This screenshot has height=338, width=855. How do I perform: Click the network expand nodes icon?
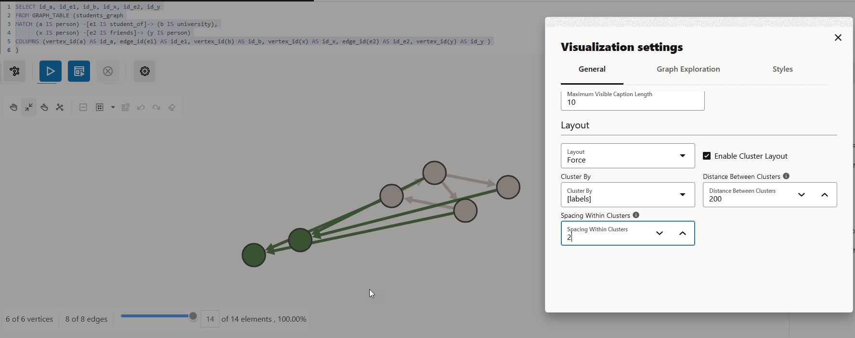tap(60, 107)
